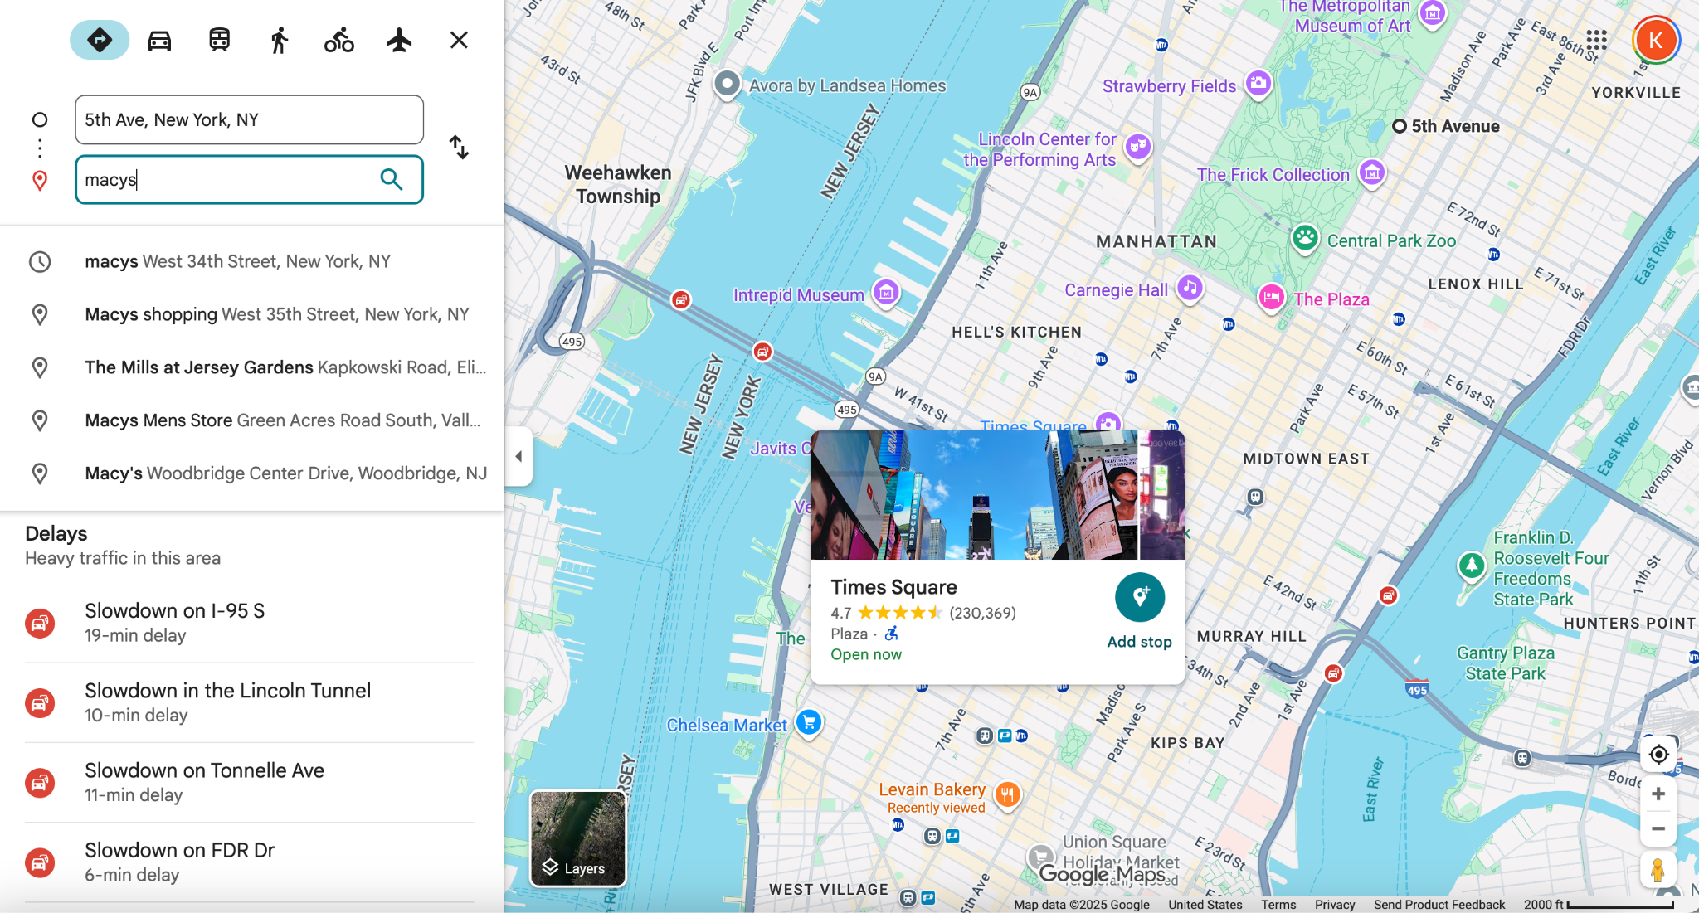1699x913 pixels.
Task: Collapse the directions side panel
Action: tap(518, 456)
